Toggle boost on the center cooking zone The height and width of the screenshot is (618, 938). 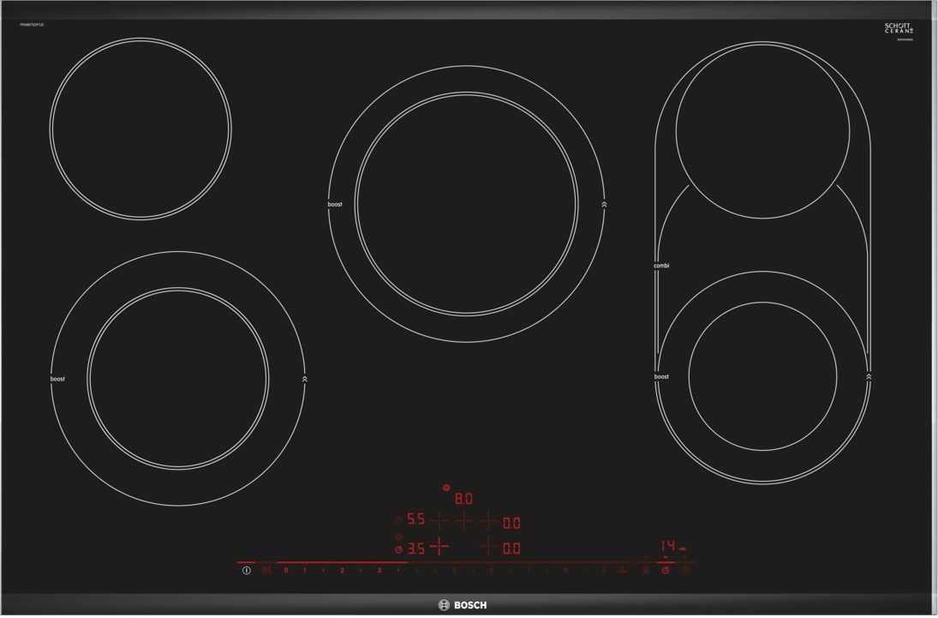point(335,205)
